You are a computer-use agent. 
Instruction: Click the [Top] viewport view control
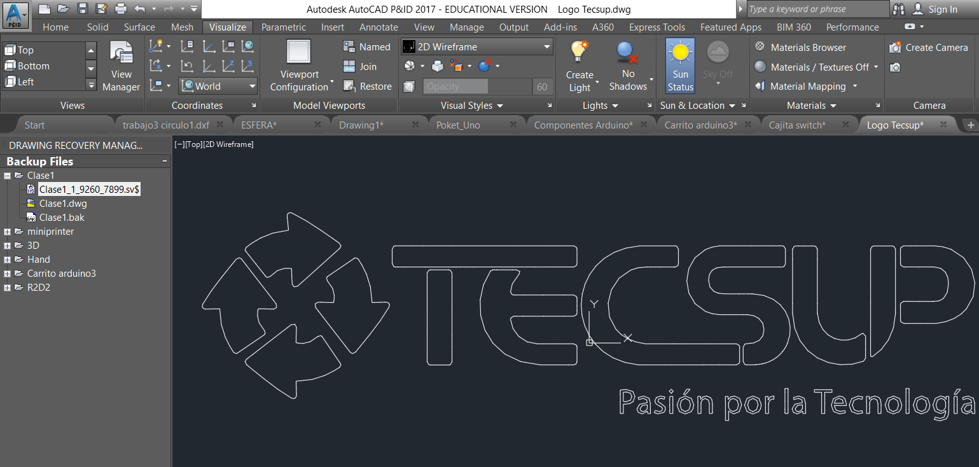[193, 144]
